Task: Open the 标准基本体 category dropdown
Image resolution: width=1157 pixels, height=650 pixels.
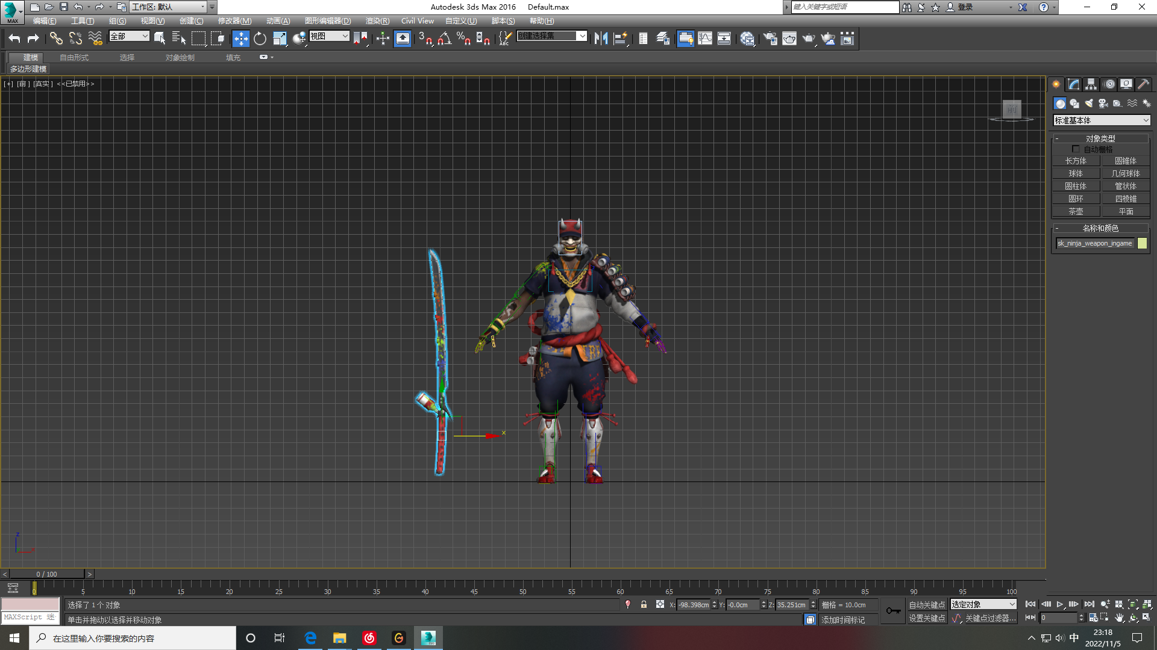Action: click(x=1102, y=120)
